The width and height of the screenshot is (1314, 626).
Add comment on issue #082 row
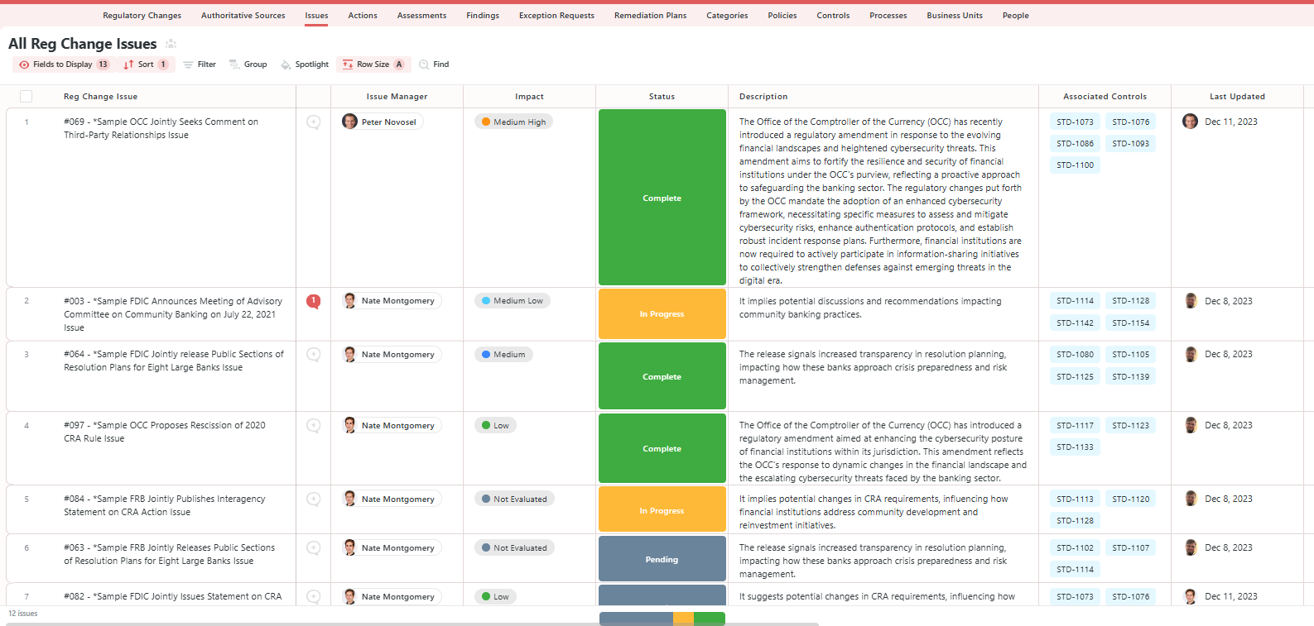point(314,596)
